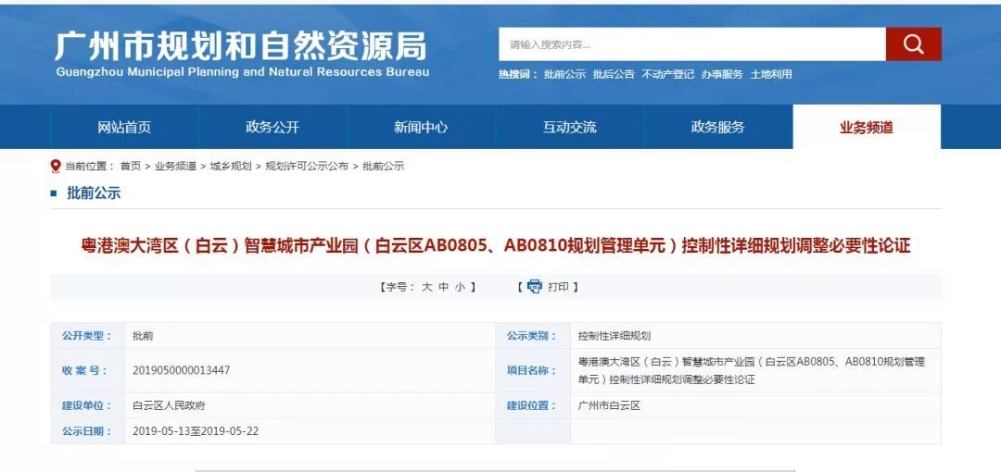Click the printer icon beside 打印
Screen dimensions: 1001x472
pos(534,287)
